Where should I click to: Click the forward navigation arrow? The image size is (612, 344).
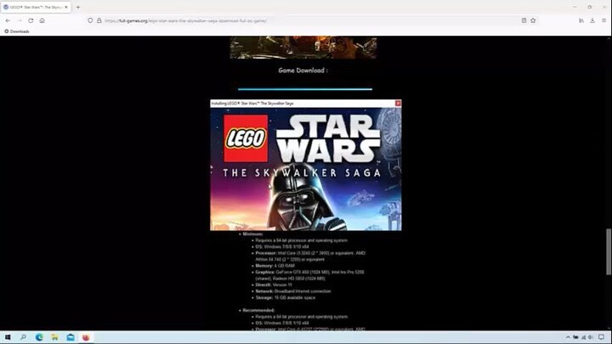coord(19,20)
